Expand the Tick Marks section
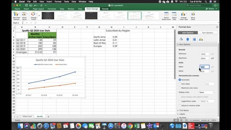This screenshot has height=130, width=231. click(178, 110)
